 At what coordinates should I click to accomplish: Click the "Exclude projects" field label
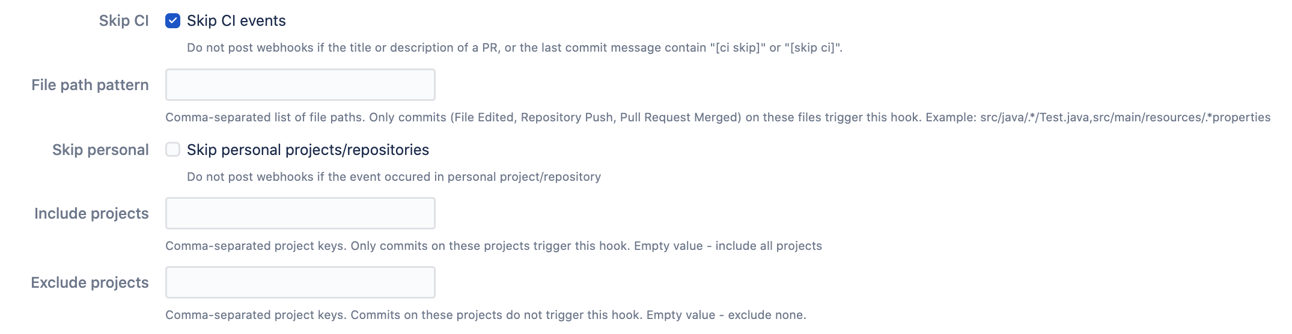pos(90,283)
